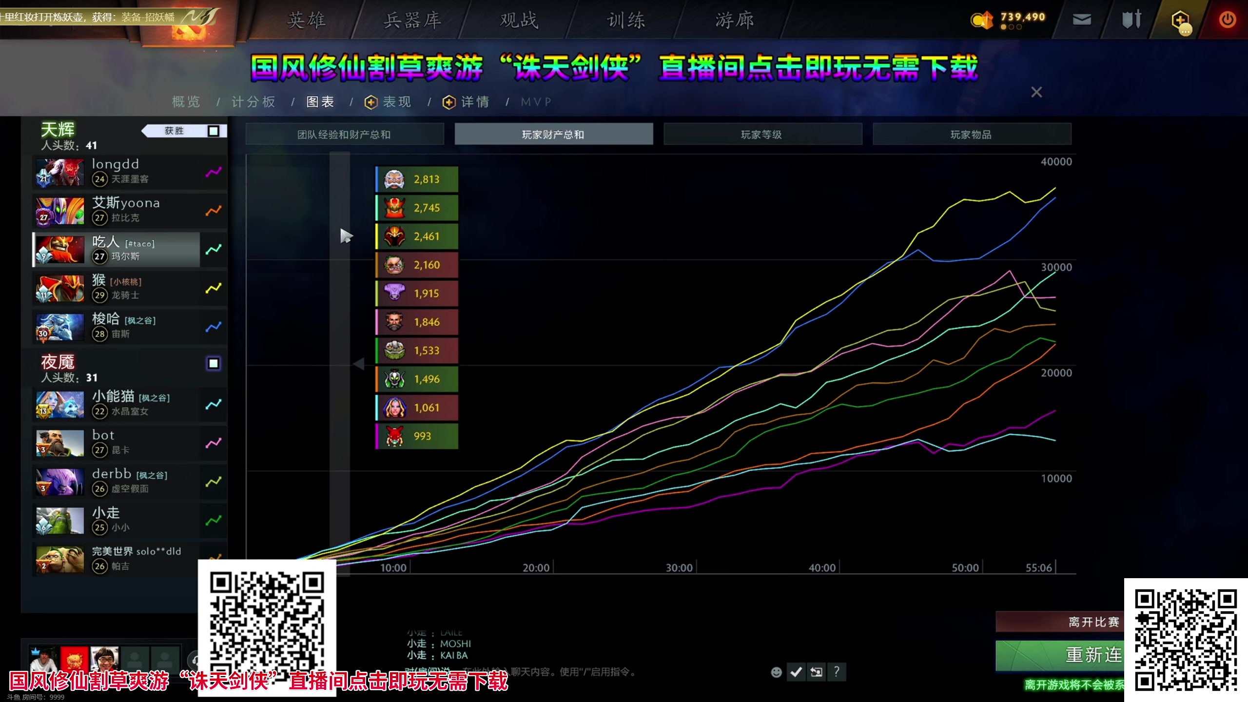Select 艾斯yoona's Rubick hero portrait
The image size is (1248, 702).
point(60,211)
